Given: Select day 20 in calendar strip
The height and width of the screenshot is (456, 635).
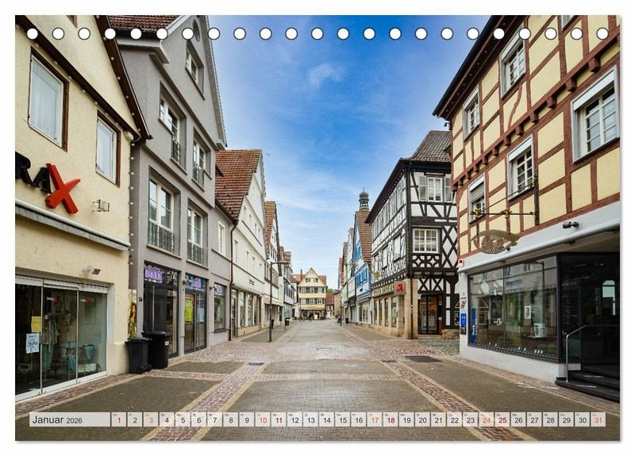Looking at the screenshot, I should (423, 420).
